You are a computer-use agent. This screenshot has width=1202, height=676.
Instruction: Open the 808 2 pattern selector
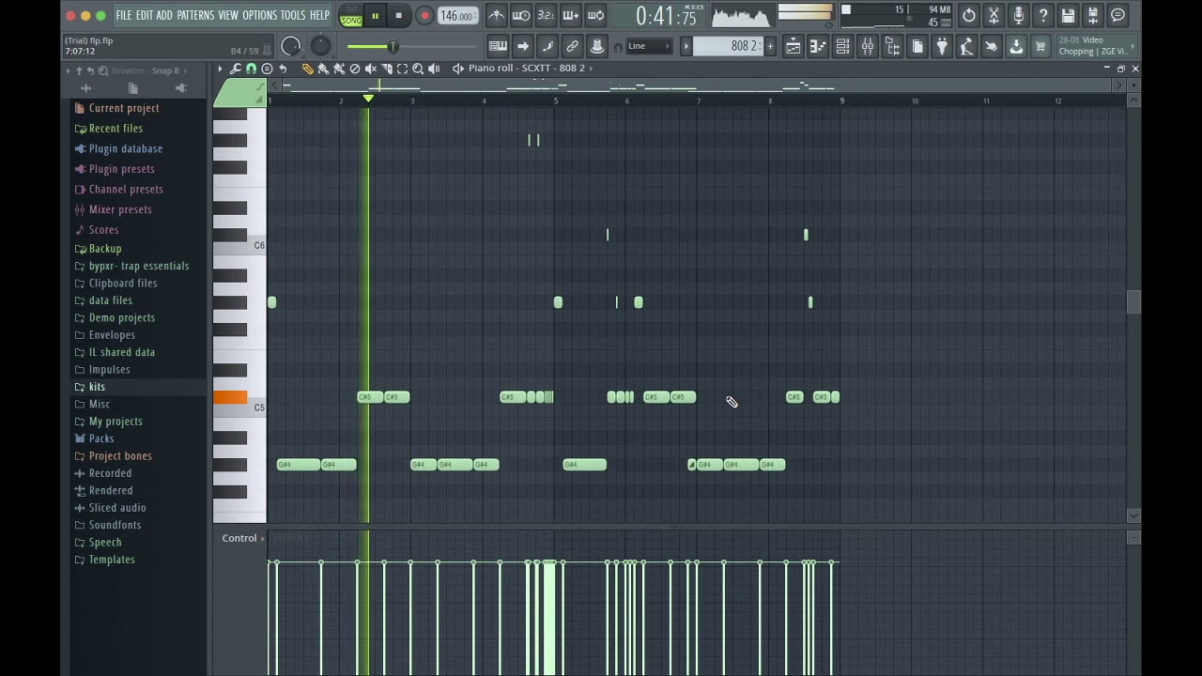point(728,47)
